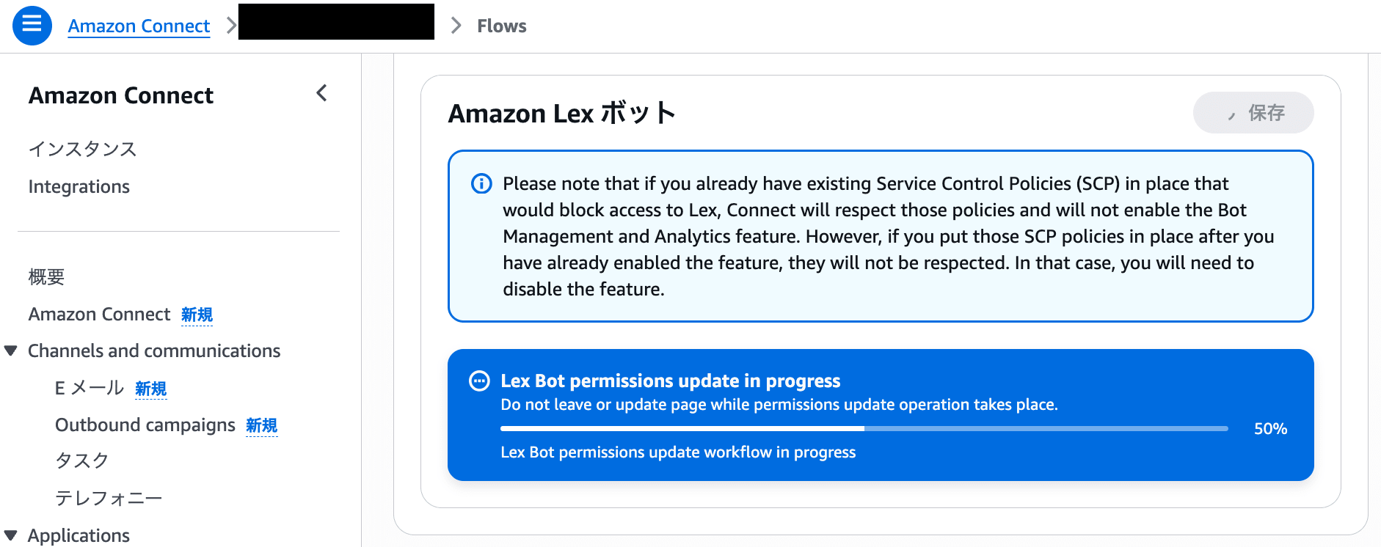The image size is (1381, 547).
Task: Select インスタンス in the sidebar
Action: pyautogui.click(x=82, y=149)
